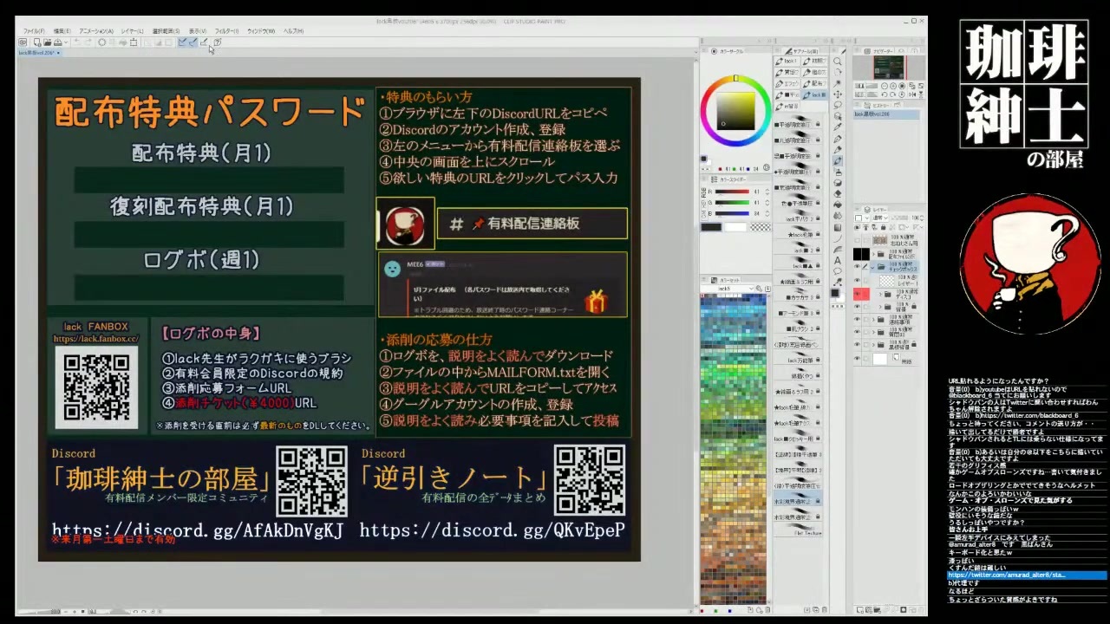Select the Text (A) tool
Image resolution: width=1110 pixels, height=624 pixels.
click(x=838, y=260)
